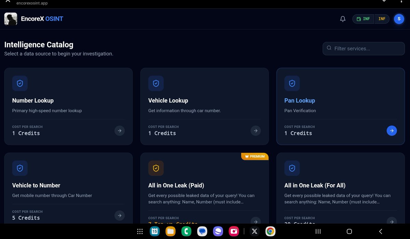This screenshot has height=239, width=410.
Task: Click All in One Leak (For All) shield icon
Action: [x=292, y=168]
